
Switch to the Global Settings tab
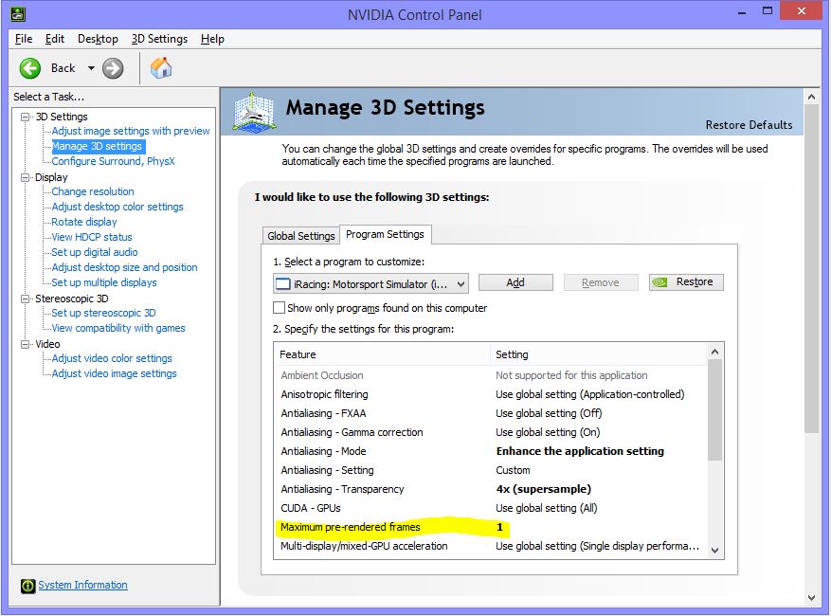point(300,236)
